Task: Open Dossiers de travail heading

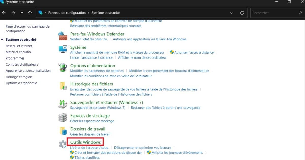Action: 88,129
